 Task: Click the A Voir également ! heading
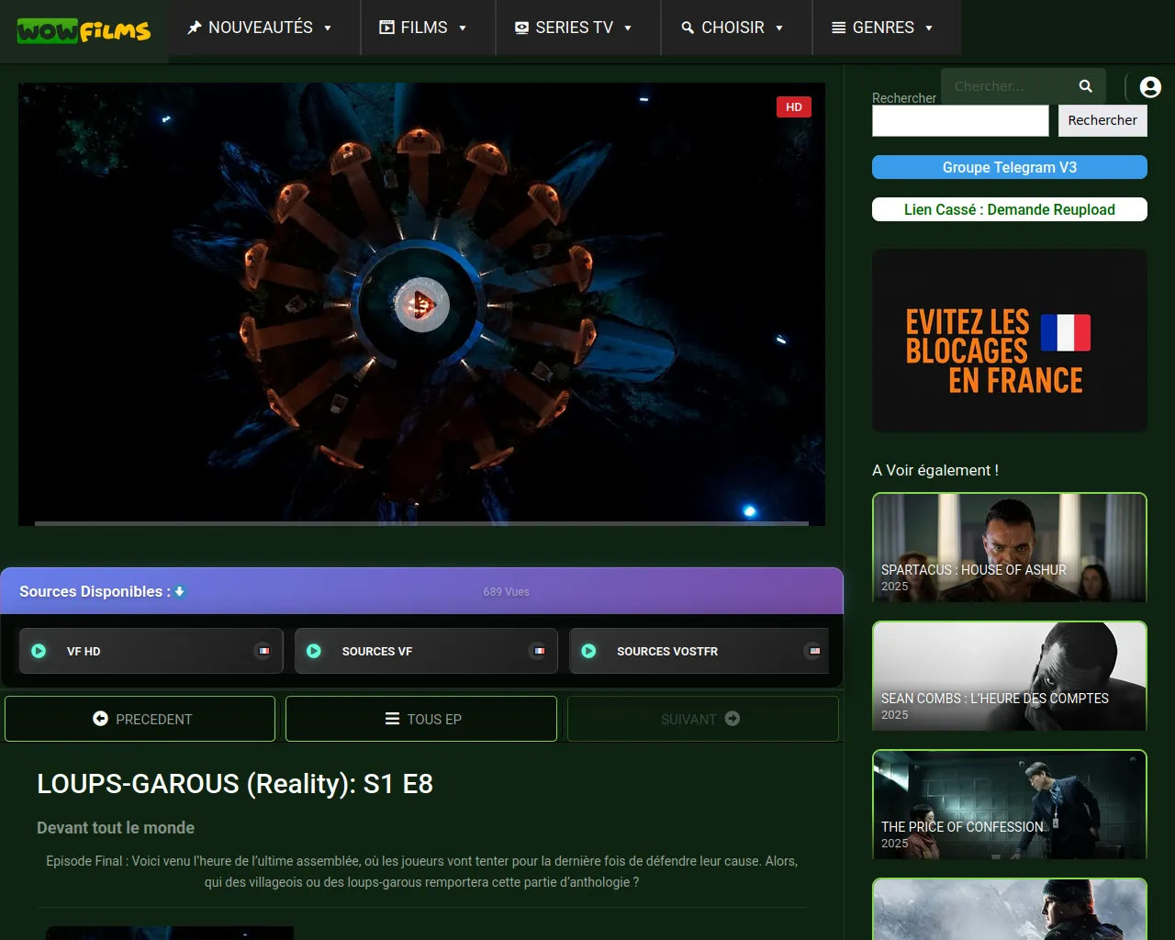click(x=935, y=470)
